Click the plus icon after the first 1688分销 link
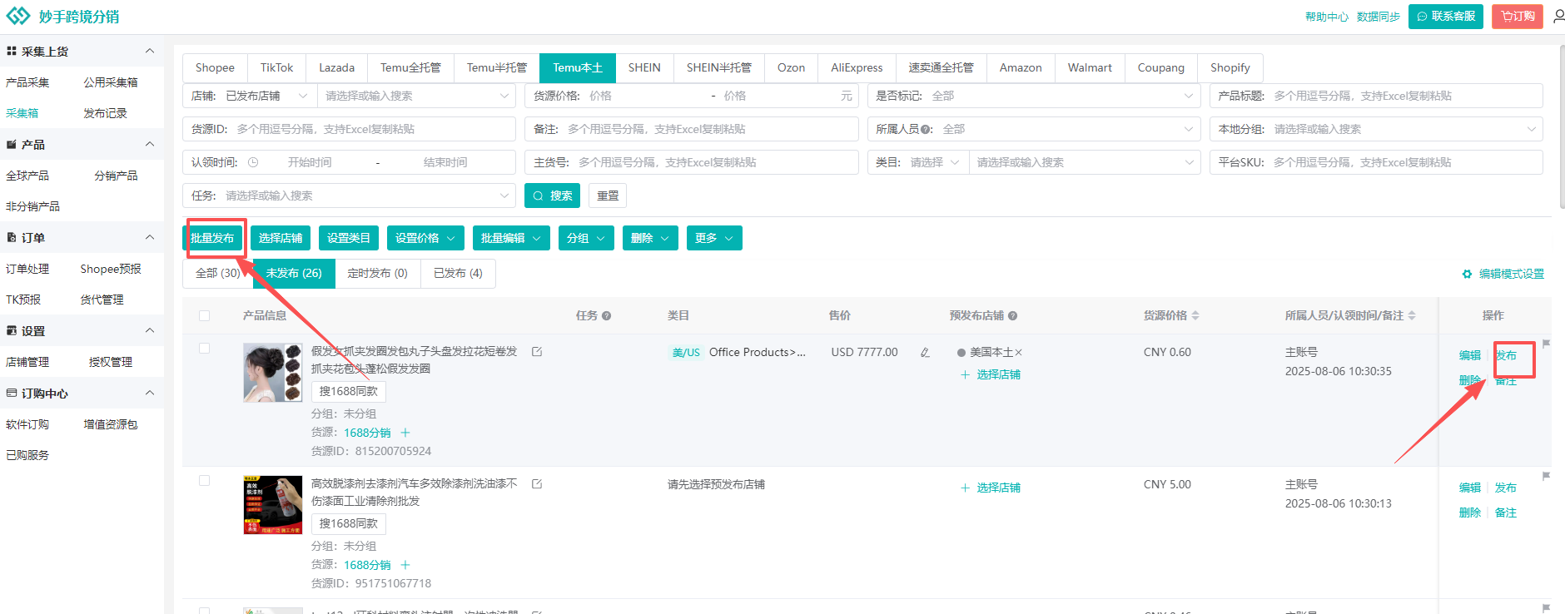 pyautogui.click(x=405, y=433)
